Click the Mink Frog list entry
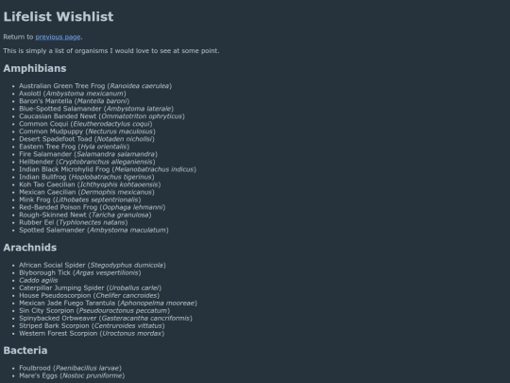Screen dimensions: 510x383 (x=80, y=200)
